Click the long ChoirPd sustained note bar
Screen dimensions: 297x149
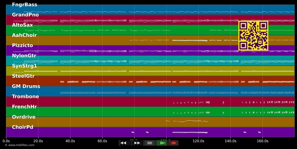click(190, 132)
